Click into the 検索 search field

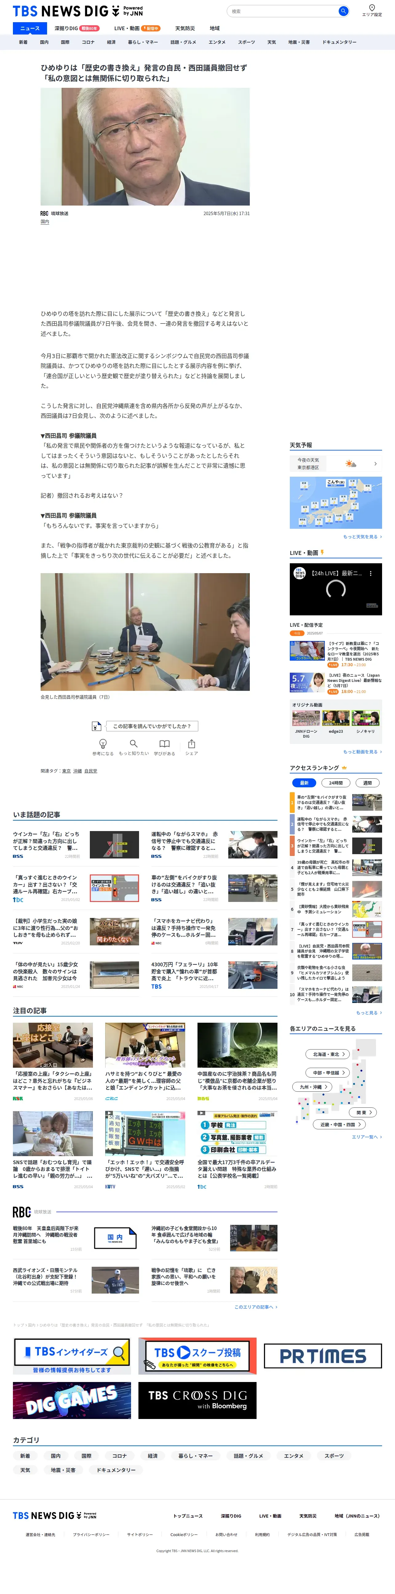pos(283,11)
